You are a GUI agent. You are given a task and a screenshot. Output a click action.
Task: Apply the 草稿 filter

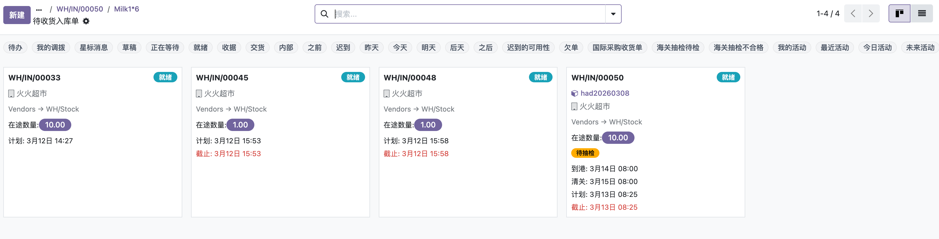(x=129, y=48)
